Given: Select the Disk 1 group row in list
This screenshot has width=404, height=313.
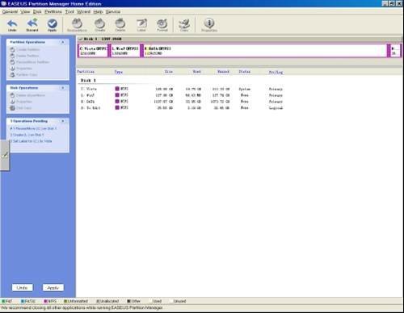Looking at the screenshot, I should [x=88, y=81].
